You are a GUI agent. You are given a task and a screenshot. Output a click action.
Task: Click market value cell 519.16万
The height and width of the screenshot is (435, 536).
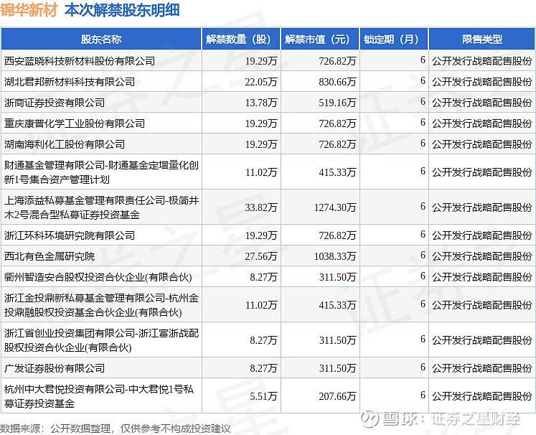(337, 103)
